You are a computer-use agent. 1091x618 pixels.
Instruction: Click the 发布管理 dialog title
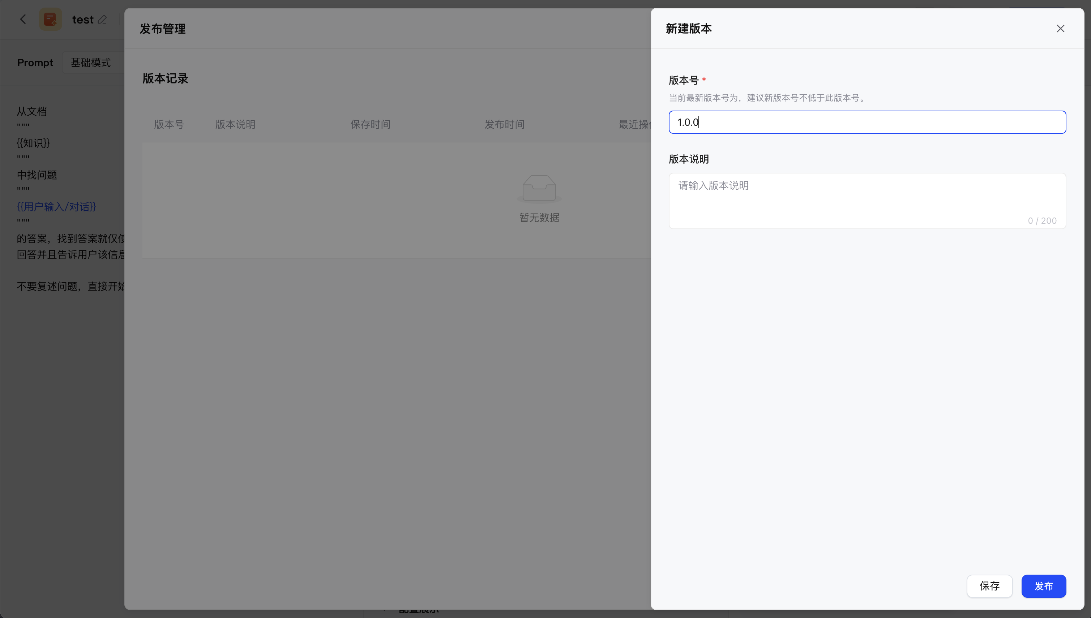point(163,29)
